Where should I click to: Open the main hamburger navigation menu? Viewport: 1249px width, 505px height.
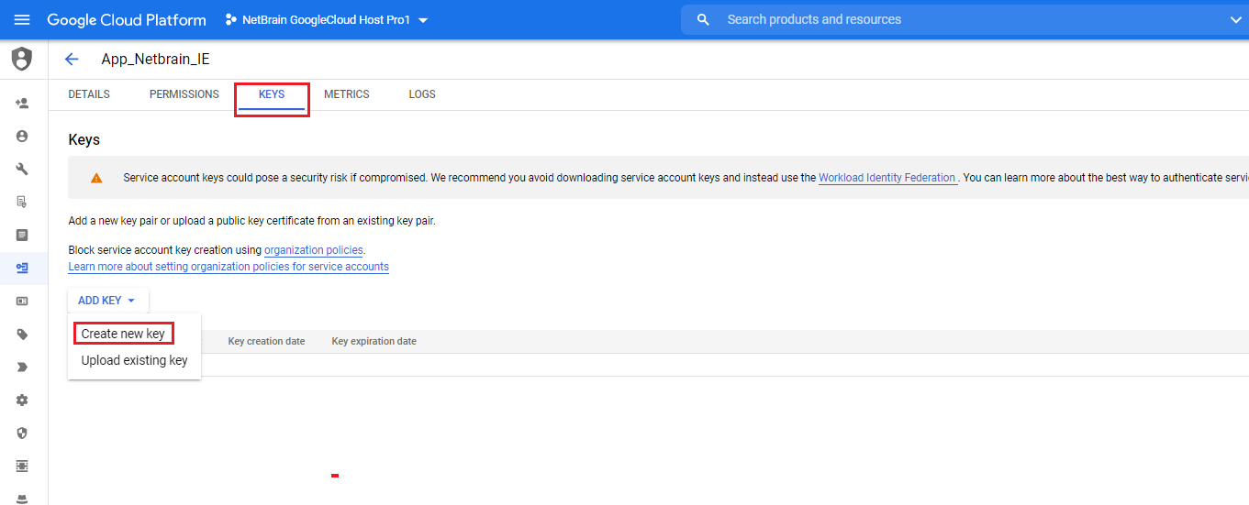[22, 19]
